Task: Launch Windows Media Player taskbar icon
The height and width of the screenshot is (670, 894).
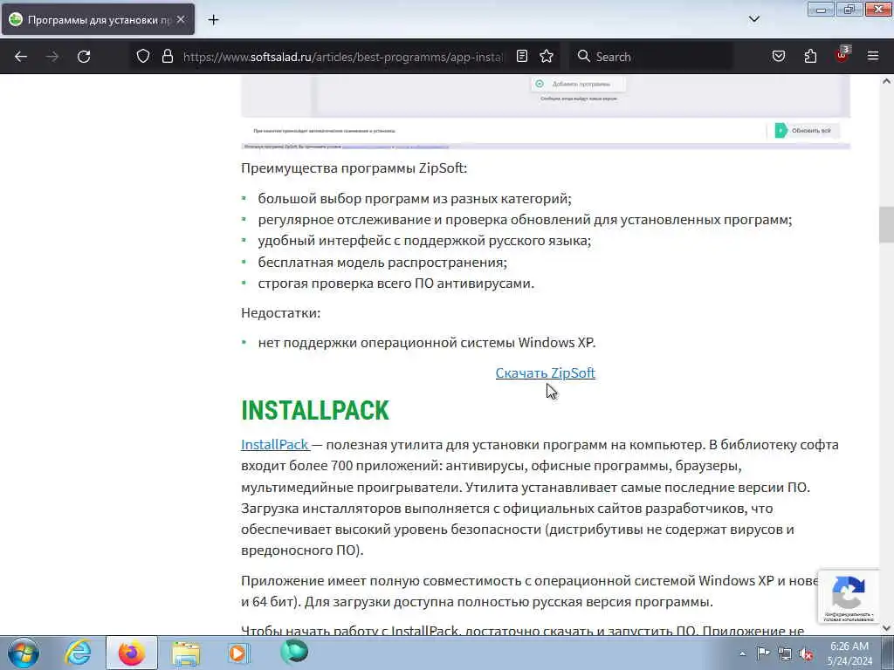Action: (x=238, y=653)
